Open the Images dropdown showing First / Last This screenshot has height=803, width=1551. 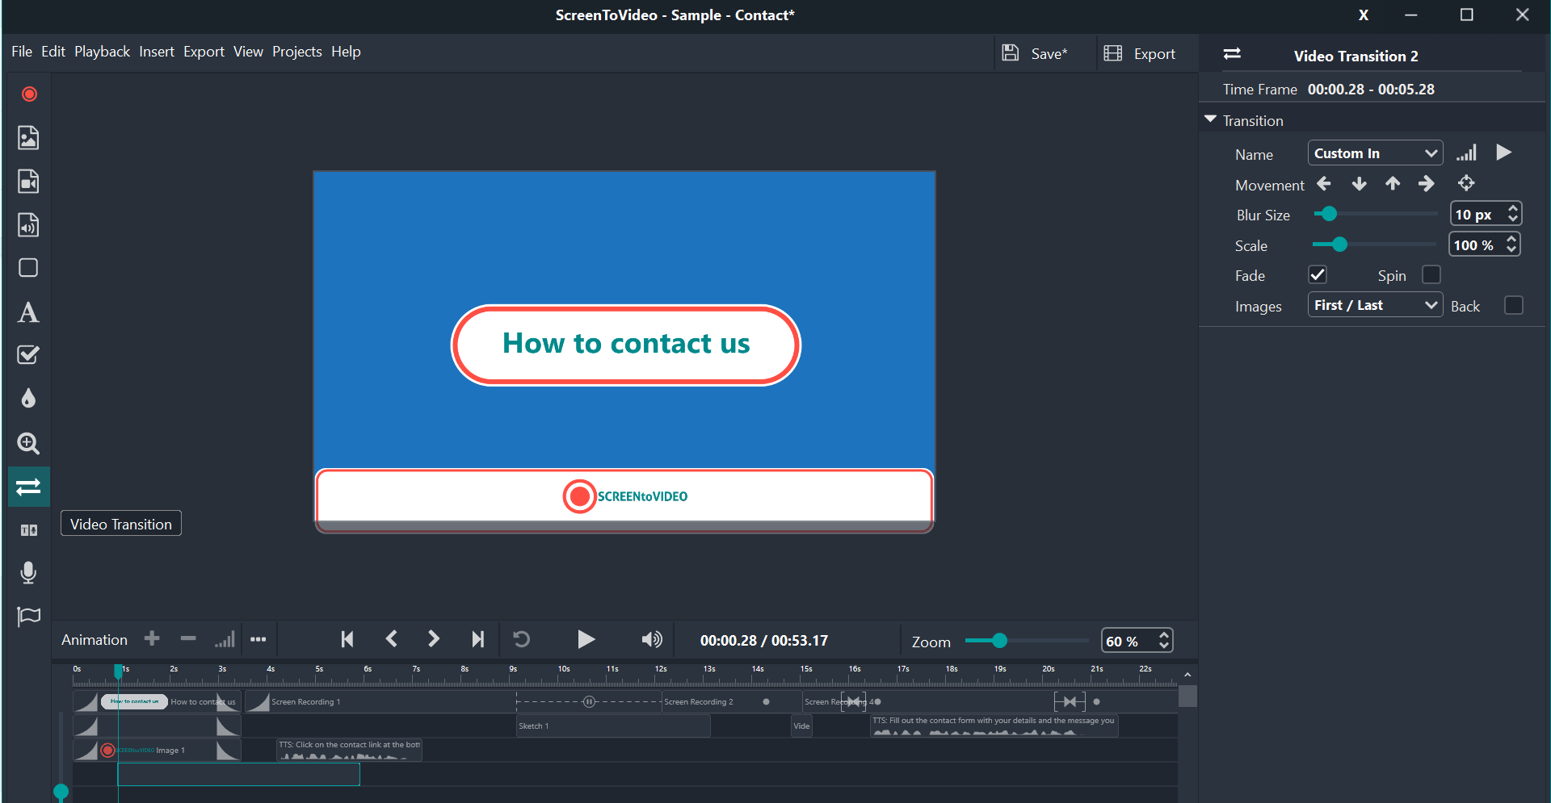1375,306
